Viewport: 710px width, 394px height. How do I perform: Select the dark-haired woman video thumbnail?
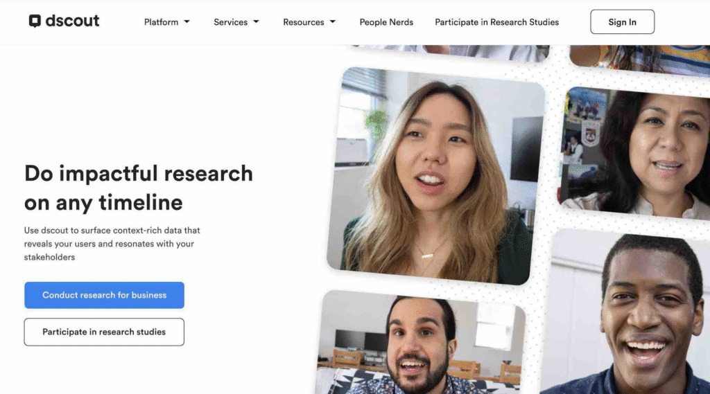coord(634,154)
